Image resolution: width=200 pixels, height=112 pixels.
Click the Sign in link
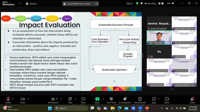point(129,3)
